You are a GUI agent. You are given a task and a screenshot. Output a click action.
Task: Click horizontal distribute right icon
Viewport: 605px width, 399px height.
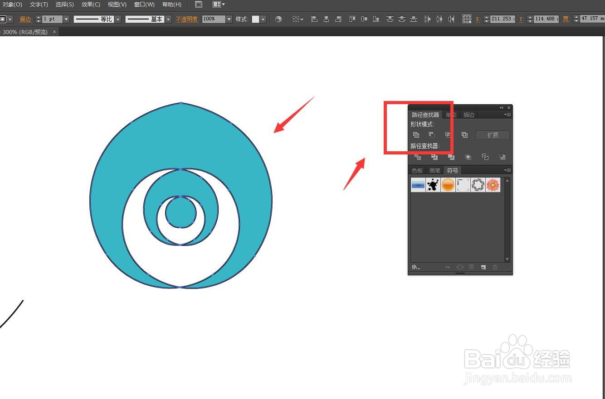coord(451,19)
